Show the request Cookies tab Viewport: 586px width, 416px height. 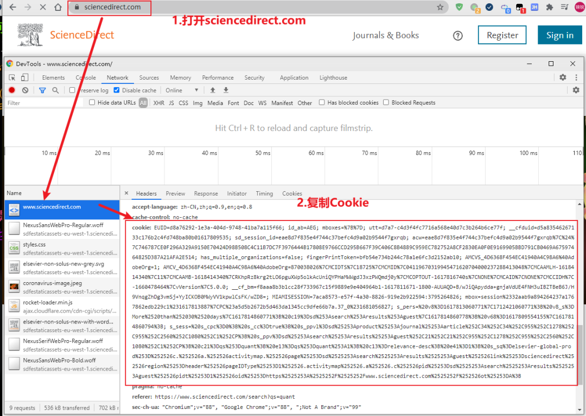pos(292,193)
